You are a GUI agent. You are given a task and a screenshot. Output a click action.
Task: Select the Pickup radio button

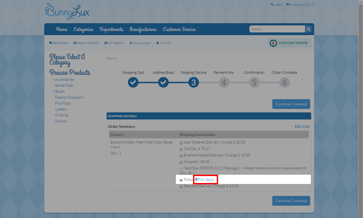click(181, 180)
